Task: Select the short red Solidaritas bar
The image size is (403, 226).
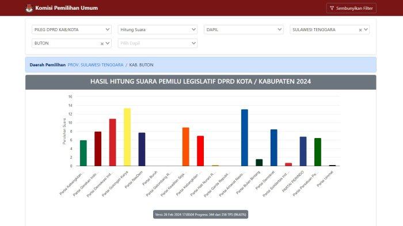Action: (288, 164)
